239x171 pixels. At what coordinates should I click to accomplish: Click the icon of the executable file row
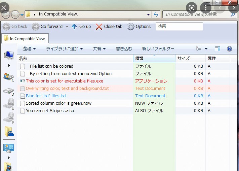click(23, 81)
